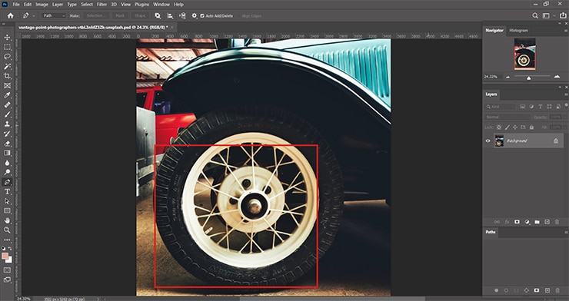This screenshot has height=301, width=569.
Task: Select the Eyedropper tool
Action: click(7, 95)
